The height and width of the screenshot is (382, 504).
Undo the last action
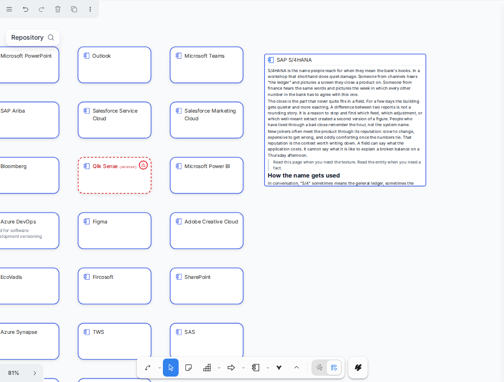25,9
